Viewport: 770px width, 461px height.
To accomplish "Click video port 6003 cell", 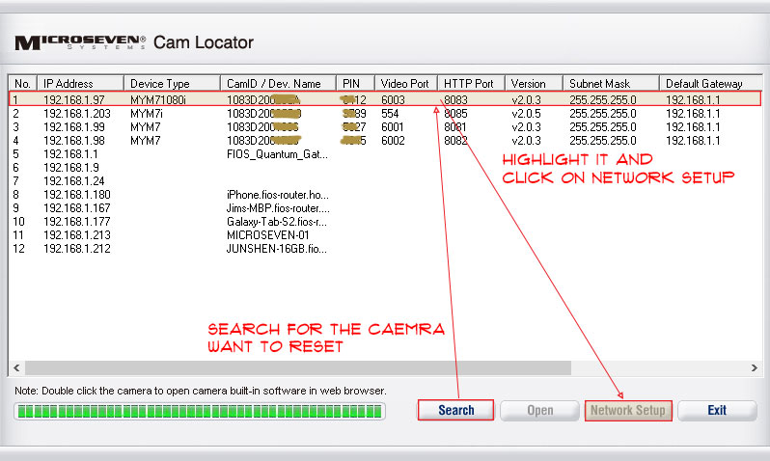I will pos(393,99).
